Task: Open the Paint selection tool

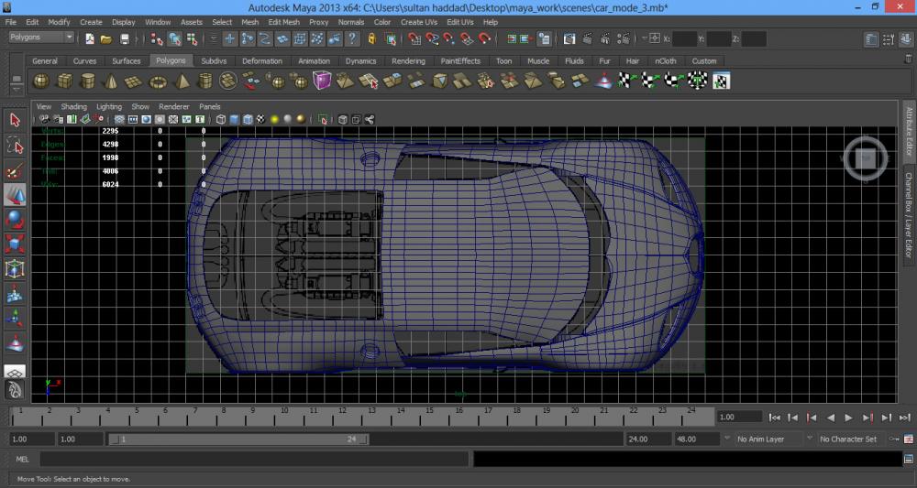Action: click(15, 170)
